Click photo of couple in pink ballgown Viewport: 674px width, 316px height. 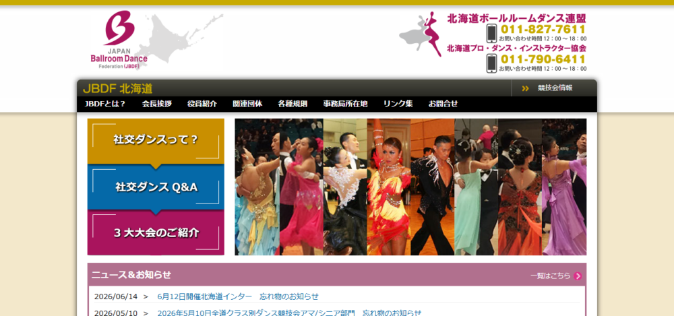click(x=301, y=187)
